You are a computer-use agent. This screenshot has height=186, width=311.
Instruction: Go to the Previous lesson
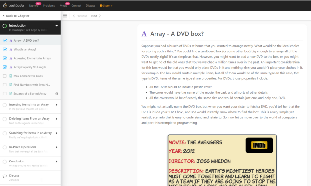[x=80, y=16]
